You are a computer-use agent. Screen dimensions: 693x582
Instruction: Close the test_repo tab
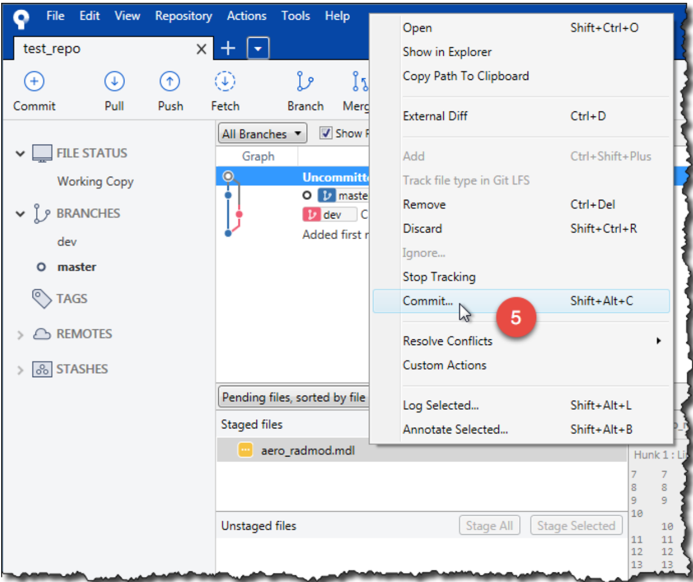[201, 49]
